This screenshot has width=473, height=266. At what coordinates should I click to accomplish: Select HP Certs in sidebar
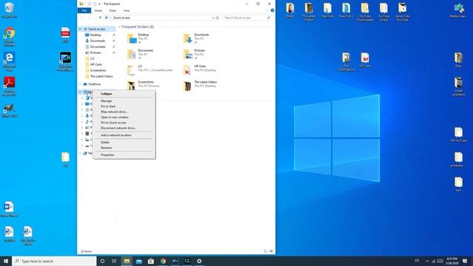pyautogui.click(x=96, y=64)
